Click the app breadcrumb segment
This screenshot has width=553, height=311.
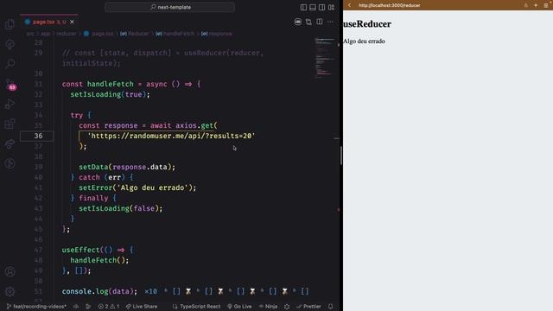pos(46,34)
